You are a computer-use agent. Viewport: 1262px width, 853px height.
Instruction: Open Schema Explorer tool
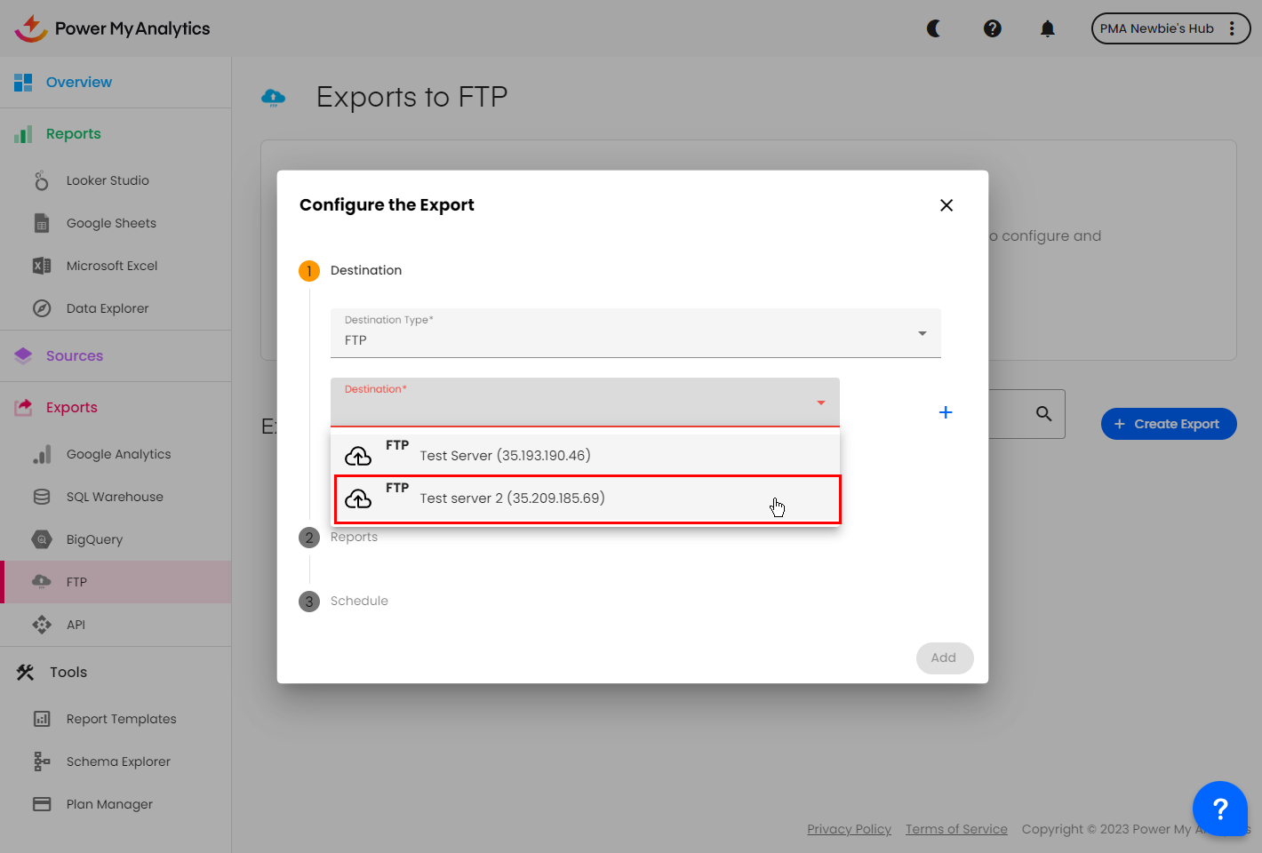(118, 761)
